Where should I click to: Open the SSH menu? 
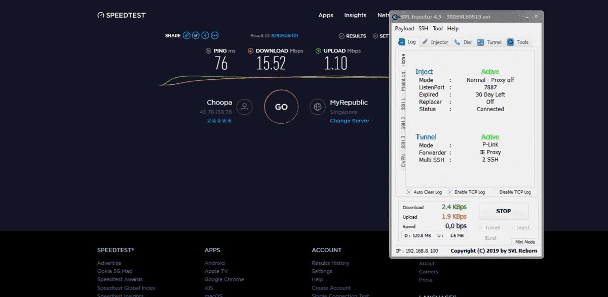coord(423,29)
